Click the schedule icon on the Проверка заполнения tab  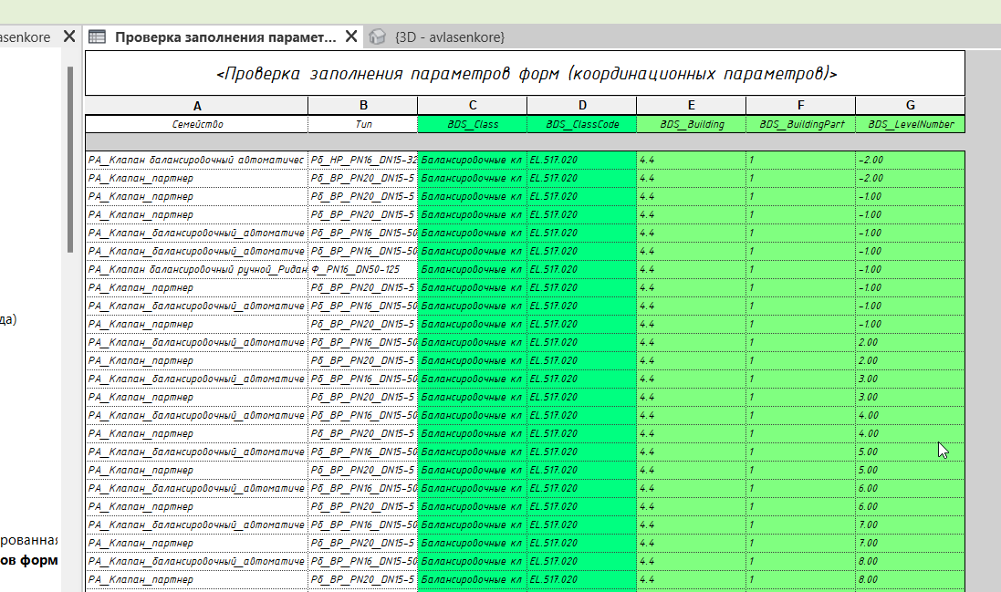(x=97, y=37)
